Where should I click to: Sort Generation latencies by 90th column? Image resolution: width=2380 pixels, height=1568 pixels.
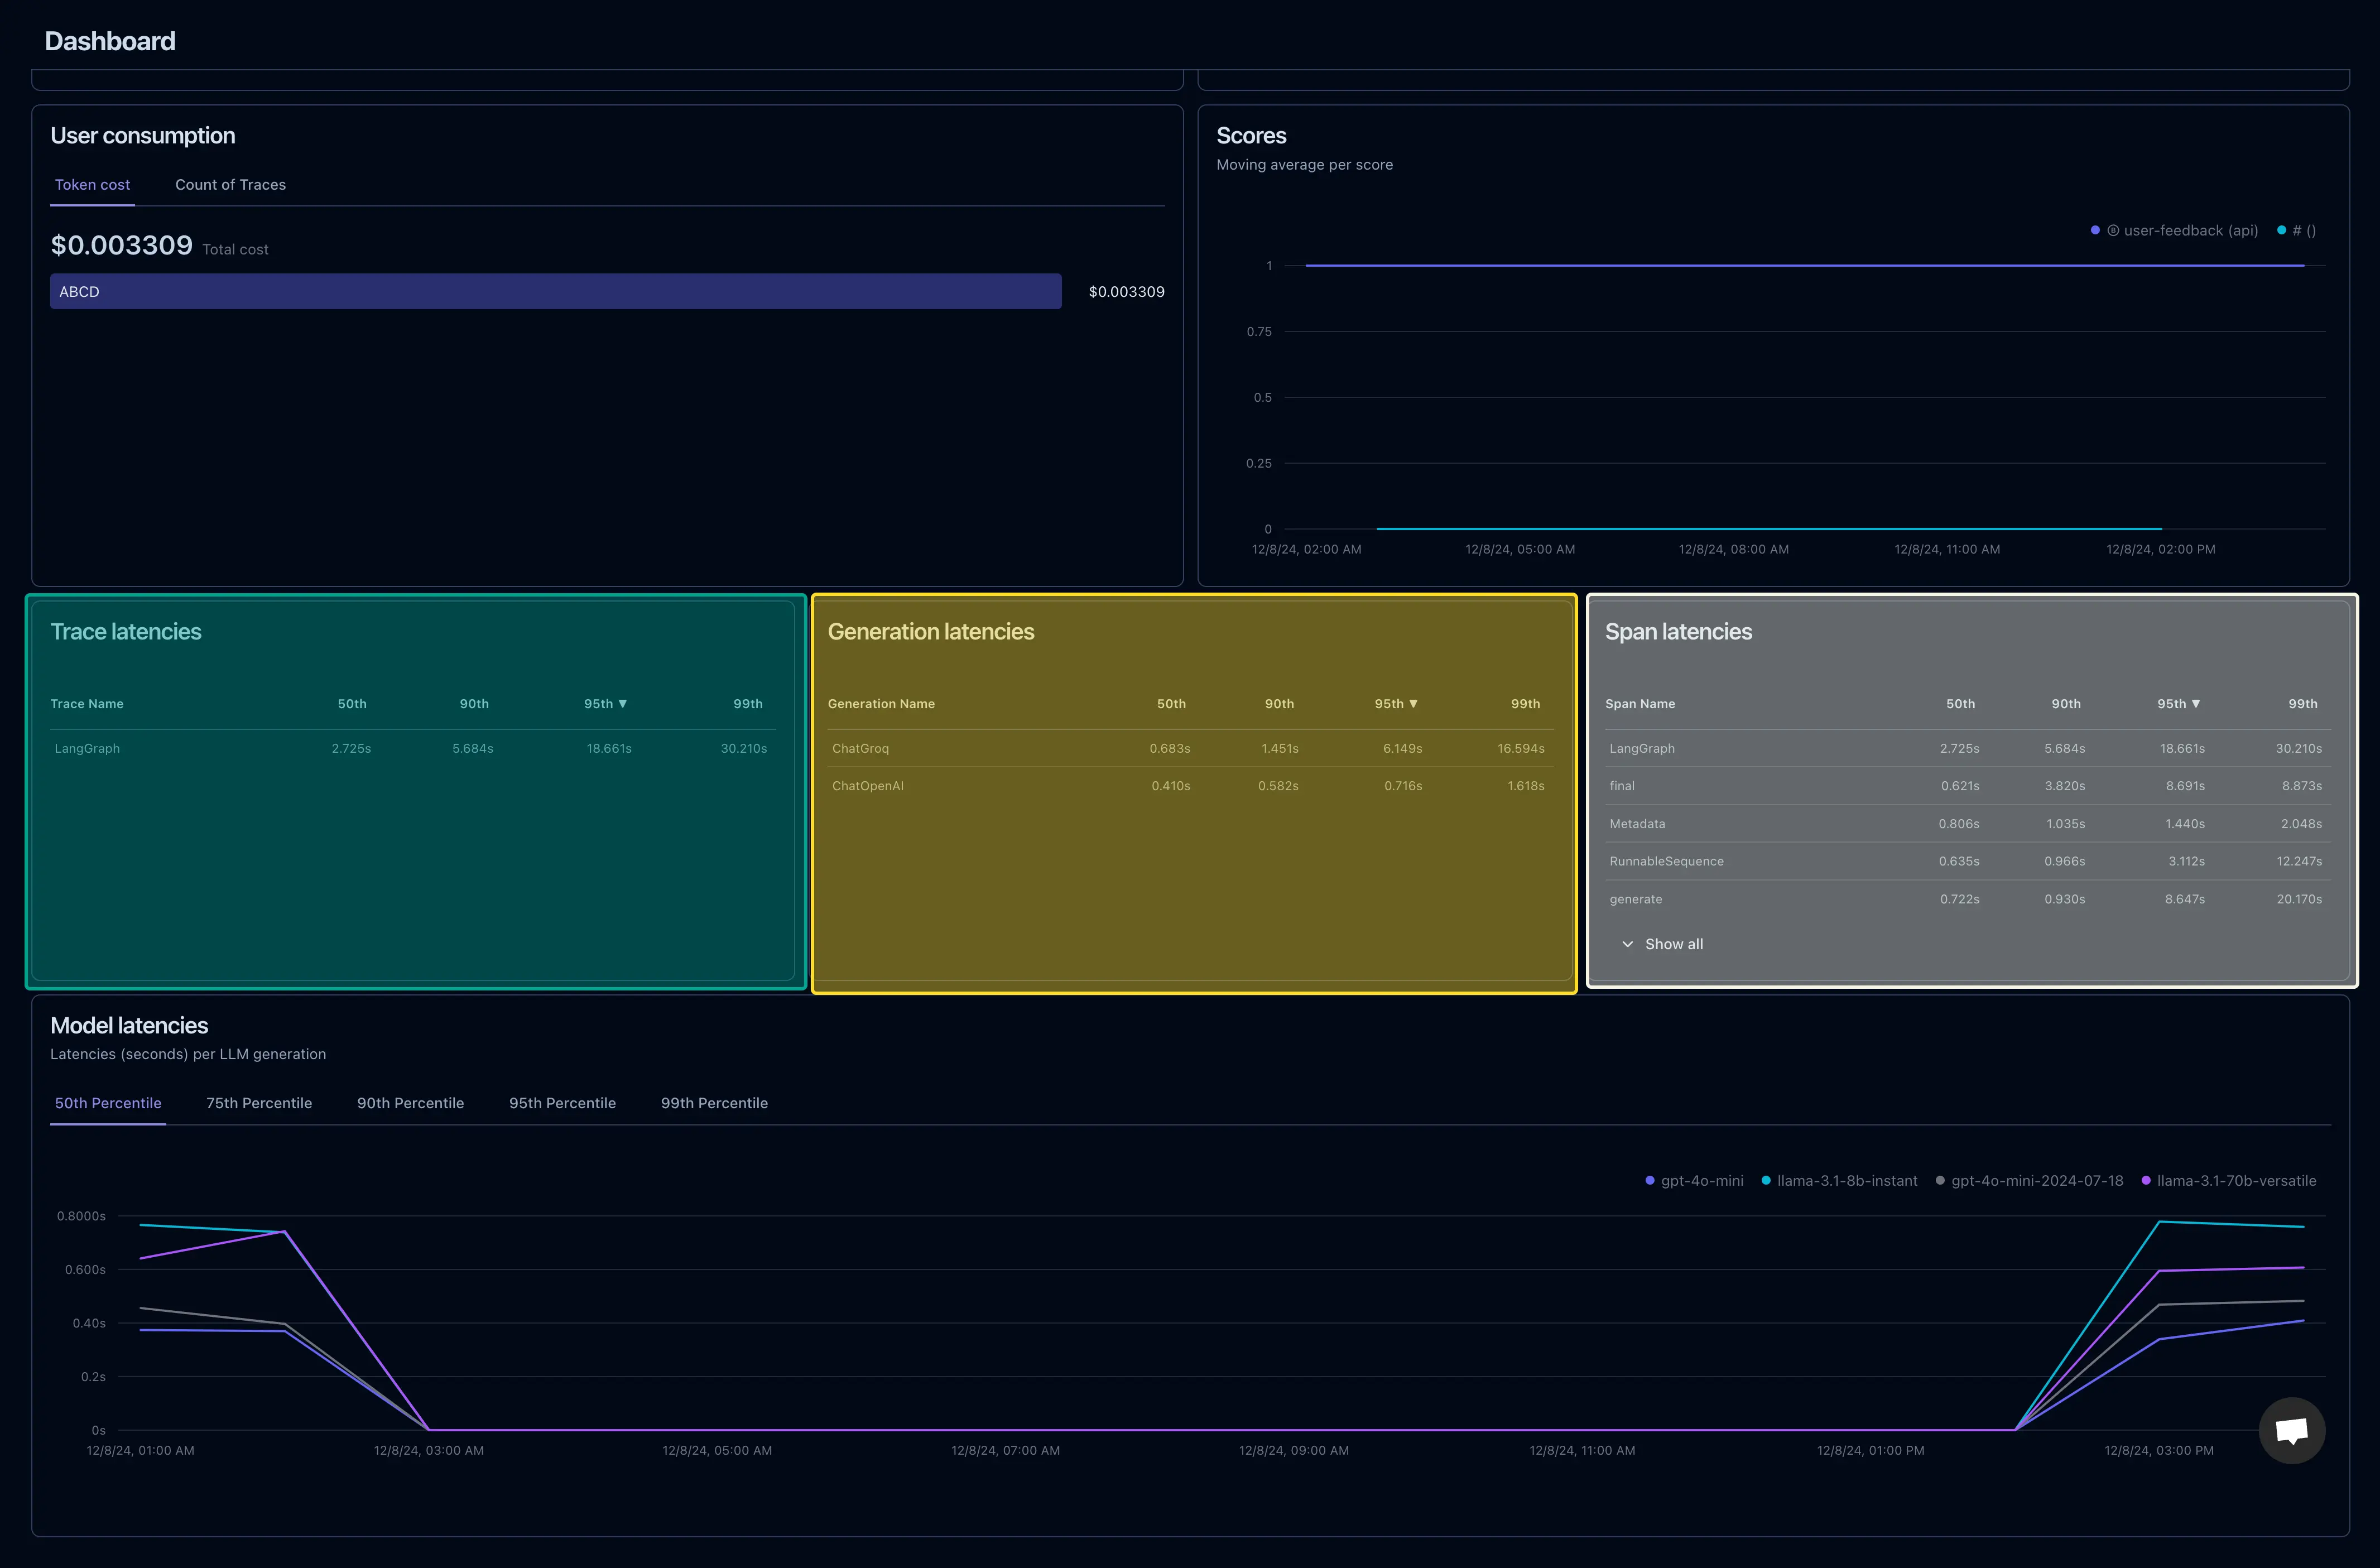1279,704
